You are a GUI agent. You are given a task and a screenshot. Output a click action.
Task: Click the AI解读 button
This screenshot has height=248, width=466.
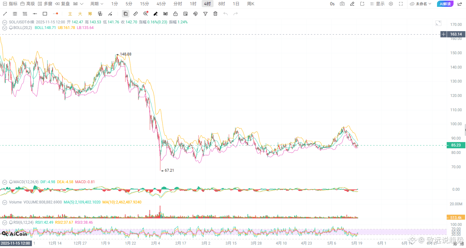coord(445,4)
